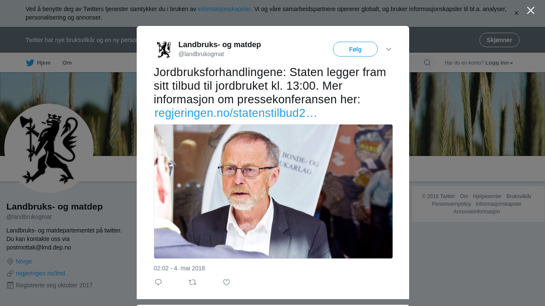
Task: Open the large profile avatar image
Action: point(49,148)
